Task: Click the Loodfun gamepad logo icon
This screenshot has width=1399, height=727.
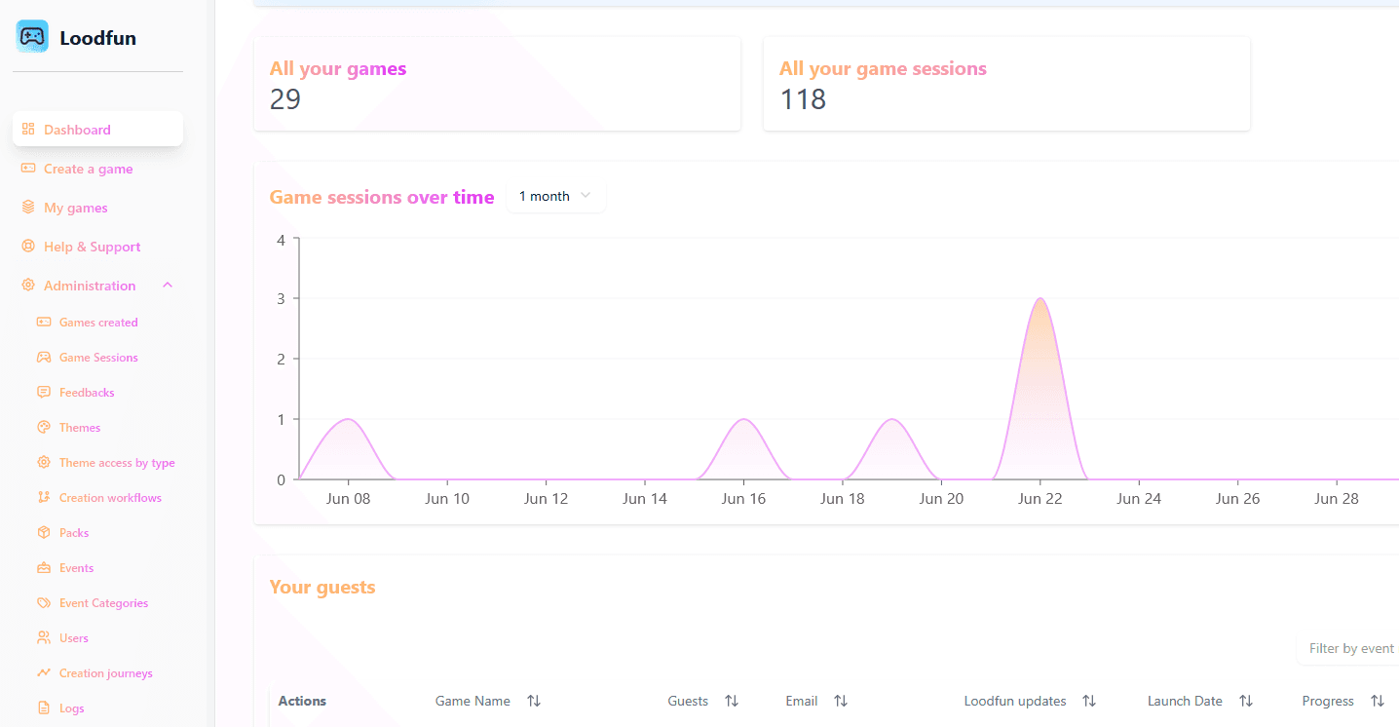Action: click(x=32, y=37)
